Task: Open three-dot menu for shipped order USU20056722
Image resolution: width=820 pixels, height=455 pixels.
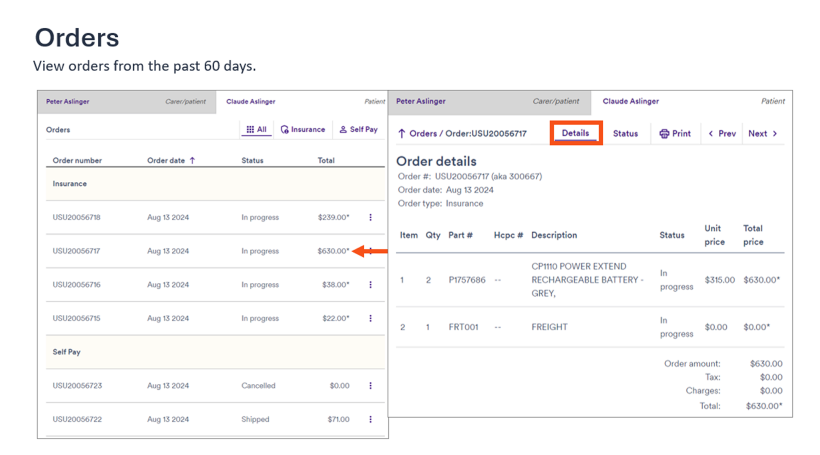Action: click(370, 419)
